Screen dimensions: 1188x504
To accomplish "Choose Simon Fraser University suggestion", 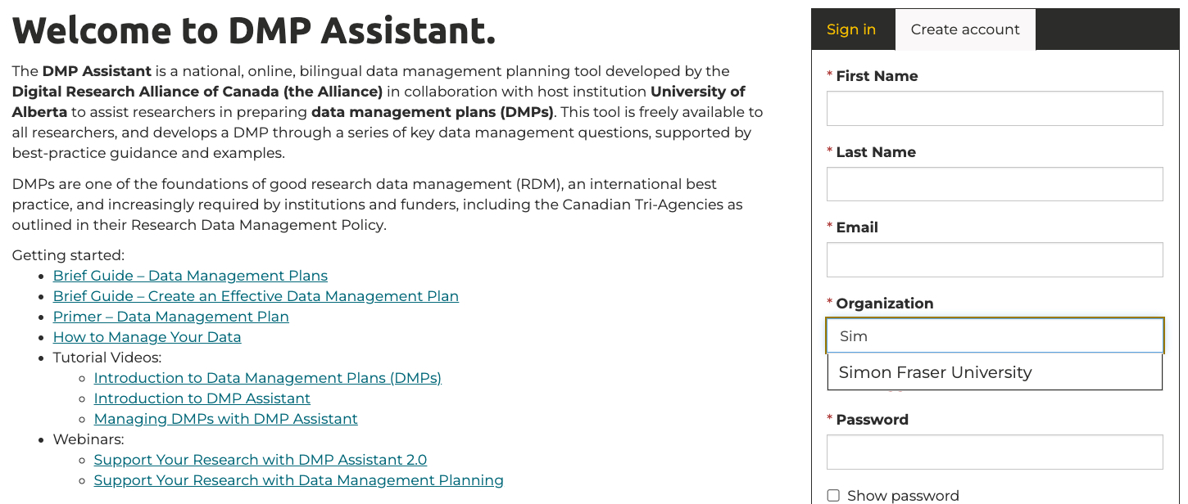I will pyautogui.click(x=995, y=372).
